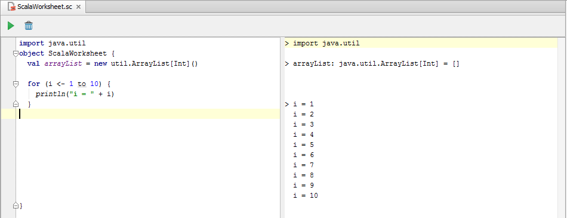This screenshot has height=218, width=567.
Task: Place cursor on the highlighted empty line
Action: 140,113
